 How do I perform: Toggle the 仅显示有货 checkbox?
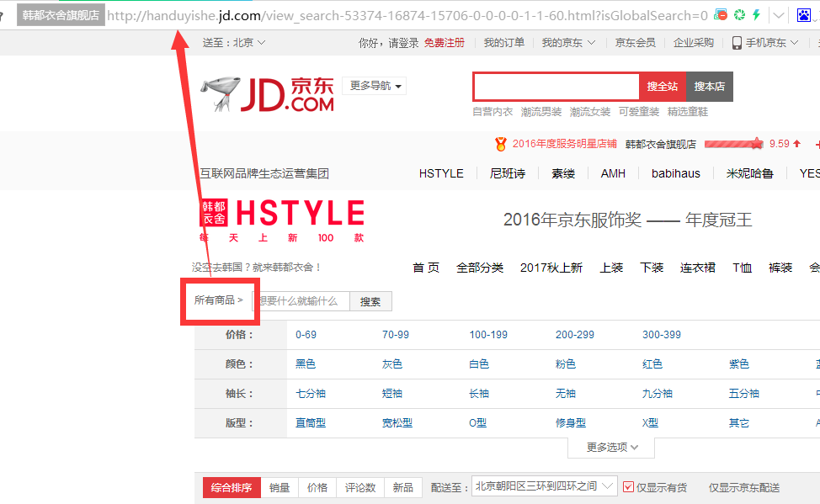tap(629, 487)
